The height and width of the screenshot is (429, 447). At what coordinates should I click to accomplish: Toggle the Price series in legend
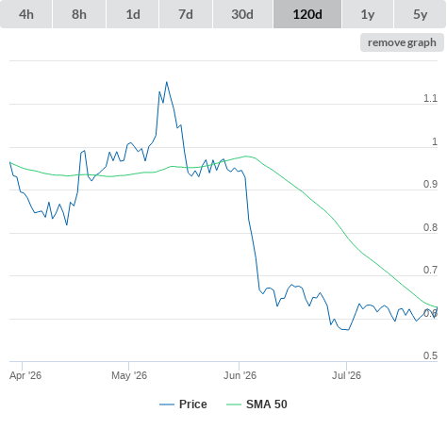[192, 404]
